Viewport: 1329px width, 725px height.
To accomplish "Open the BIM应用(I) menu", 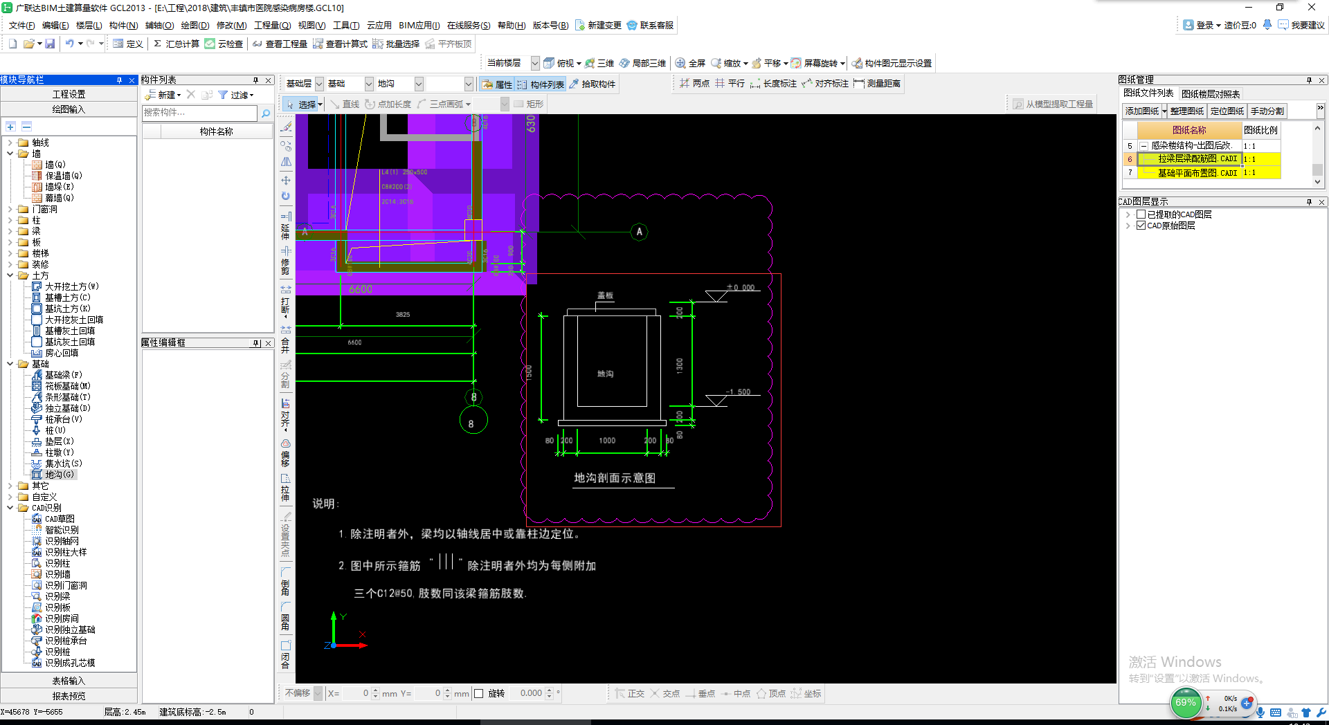I will [x=419, y=25].
